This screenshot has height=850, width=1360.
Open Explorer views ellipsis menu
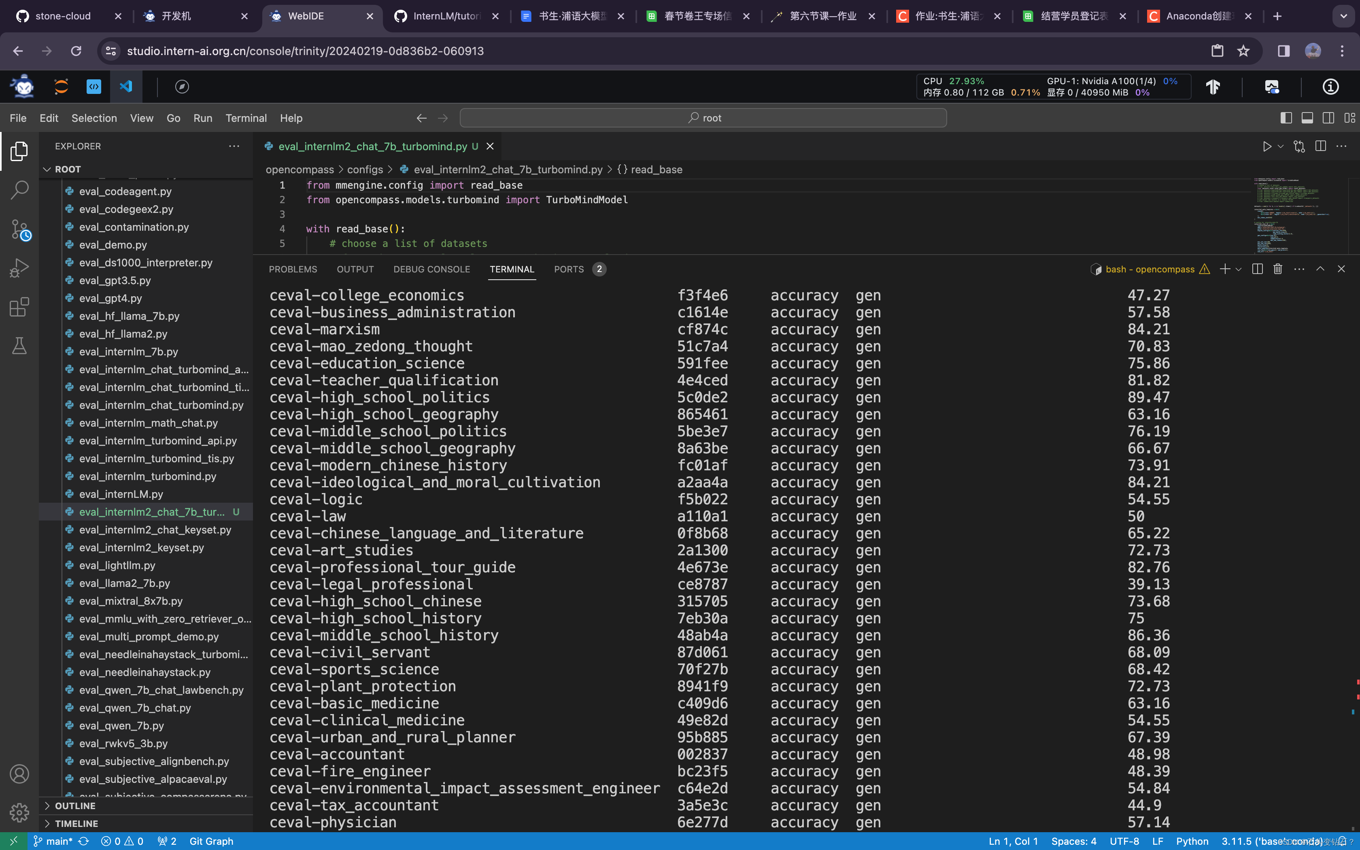(x=234, y=146)
